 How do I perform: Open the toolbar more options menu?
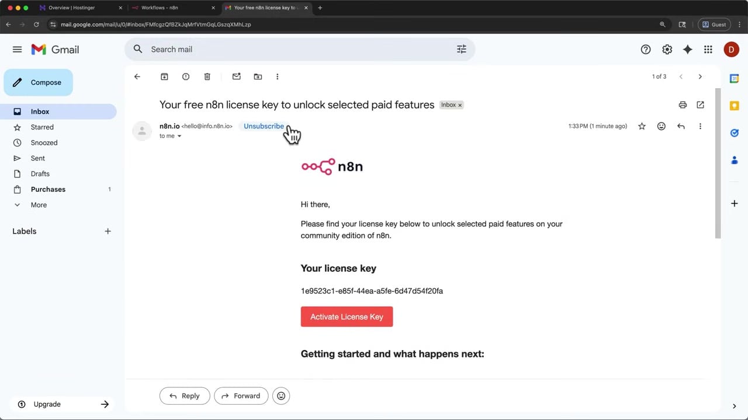point(278,76)
